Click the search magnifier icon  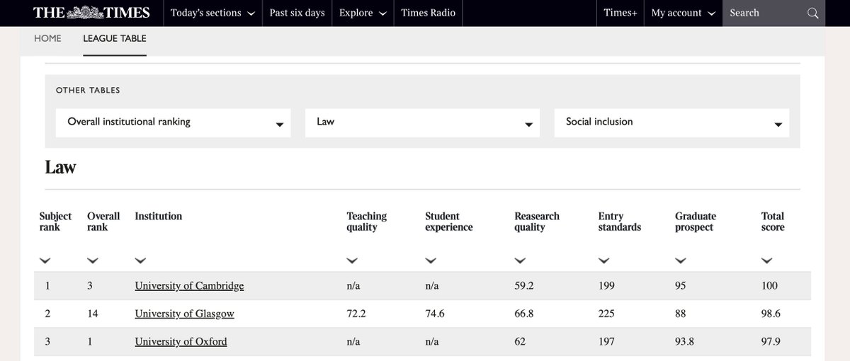(x=812, y=13)
